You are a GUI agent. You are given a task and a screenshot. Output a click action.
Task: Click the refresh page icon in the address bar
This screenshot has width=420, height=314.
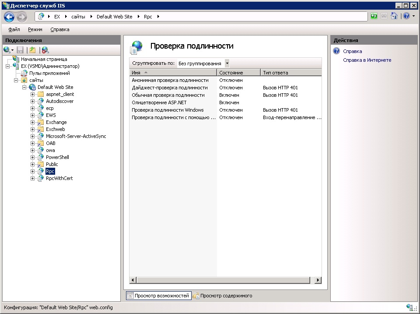[374, 16]
